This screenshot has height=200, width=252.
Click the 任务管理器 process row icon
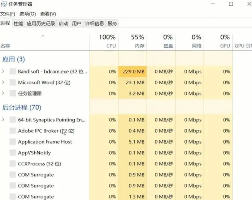(x=13, y=93)
